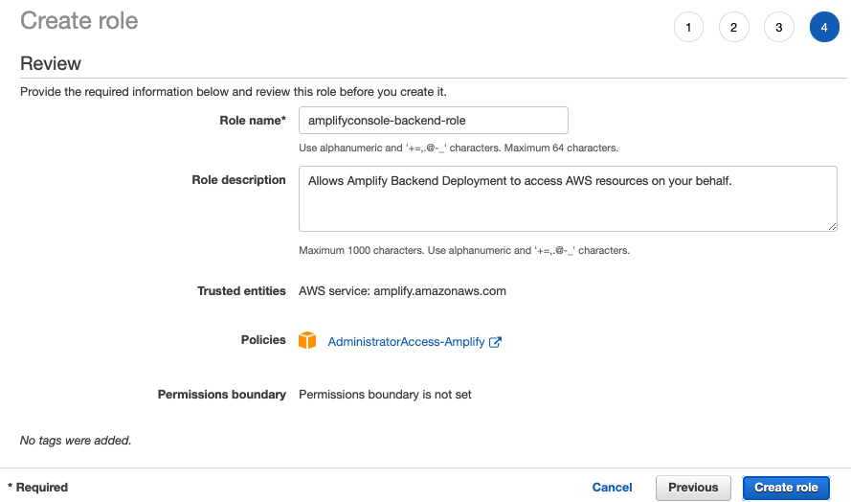Screen dimensions: 851x502
Task: Click the 'Create role' page title
Action: pos(79,21)
